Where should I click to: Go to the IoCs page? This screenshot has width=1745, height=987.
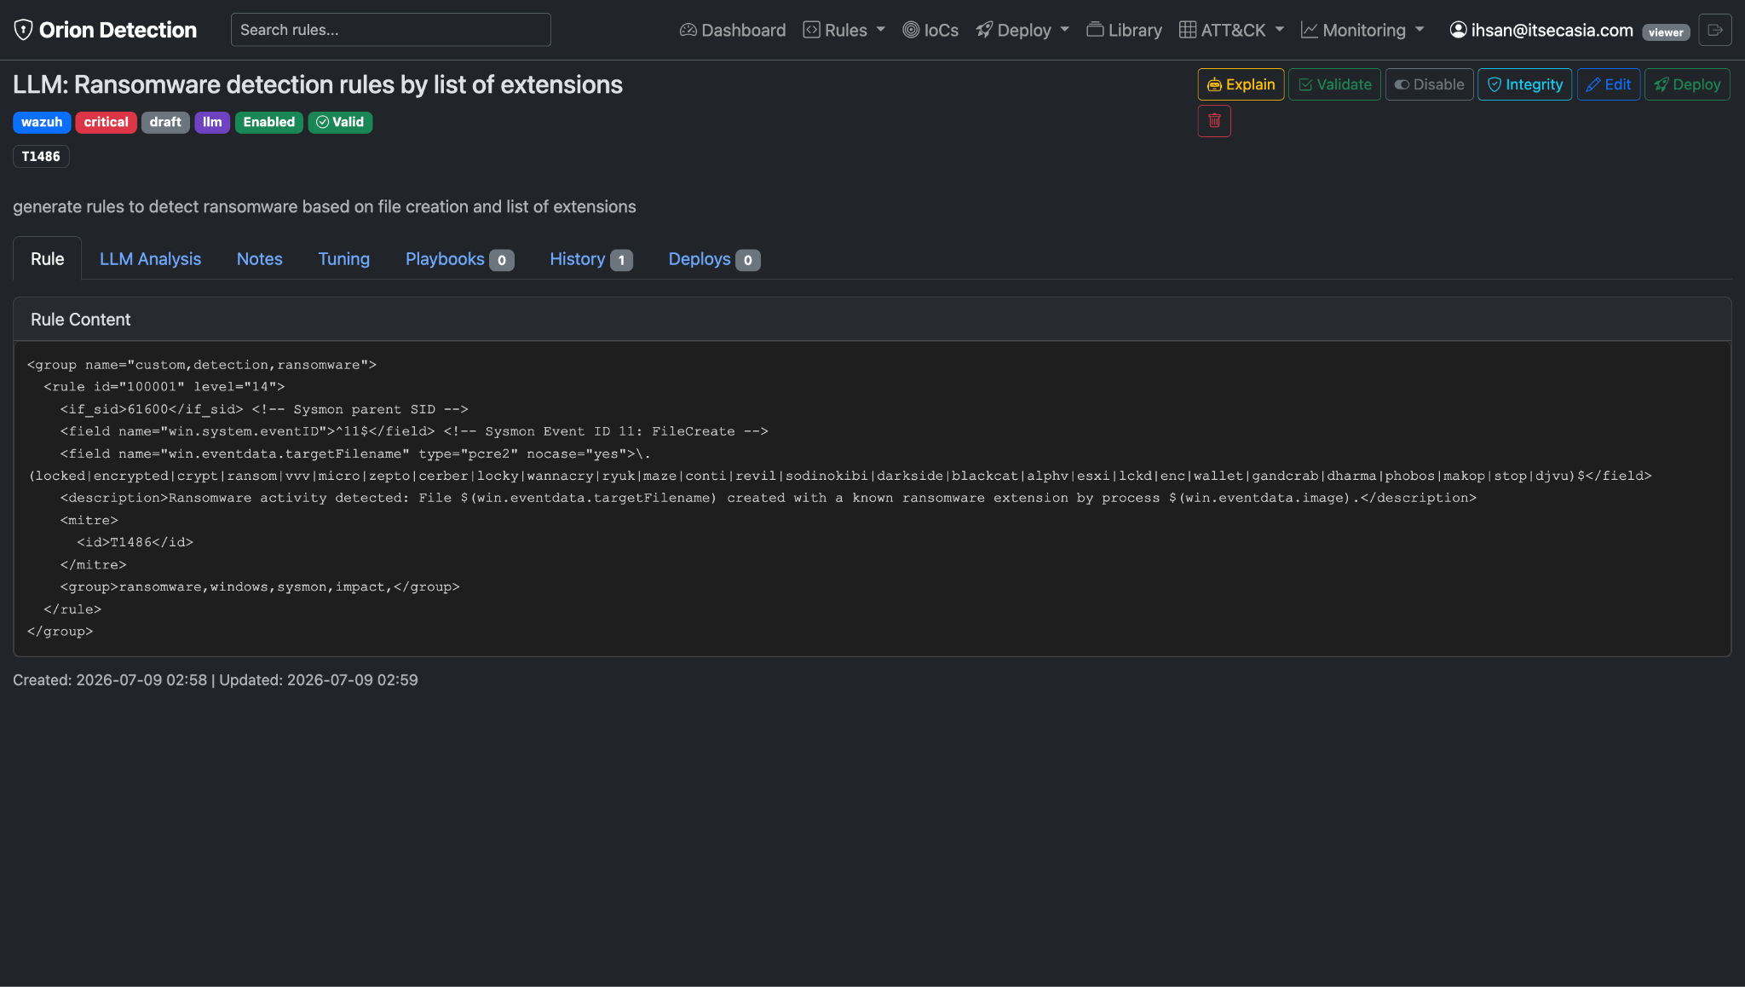pos(930,30)
